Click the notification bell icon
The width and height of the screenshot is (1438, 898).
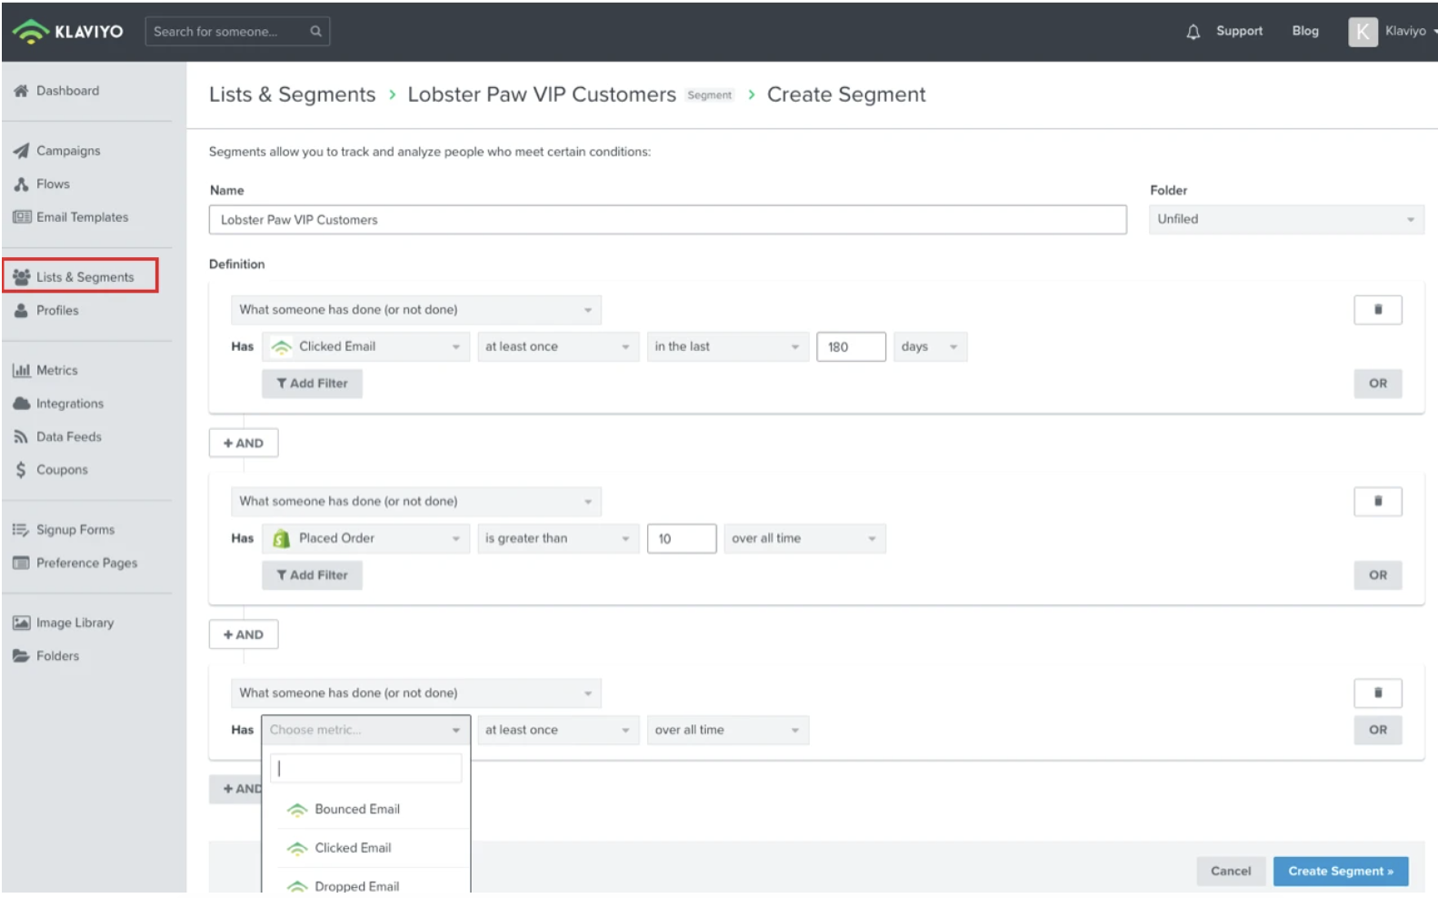tap(1193, 32)
